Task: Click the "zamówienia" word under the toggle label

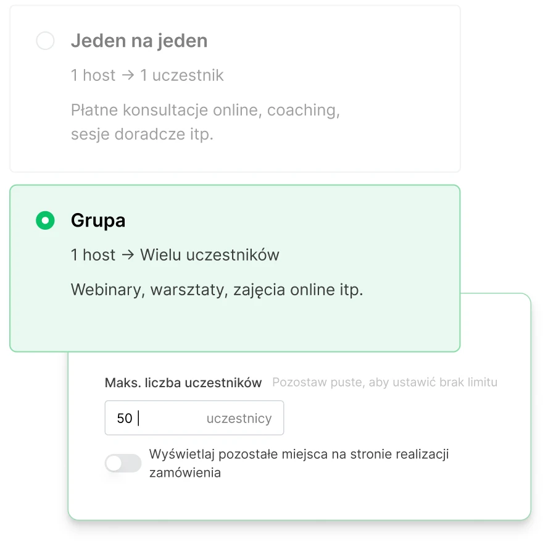Action: 185,473
